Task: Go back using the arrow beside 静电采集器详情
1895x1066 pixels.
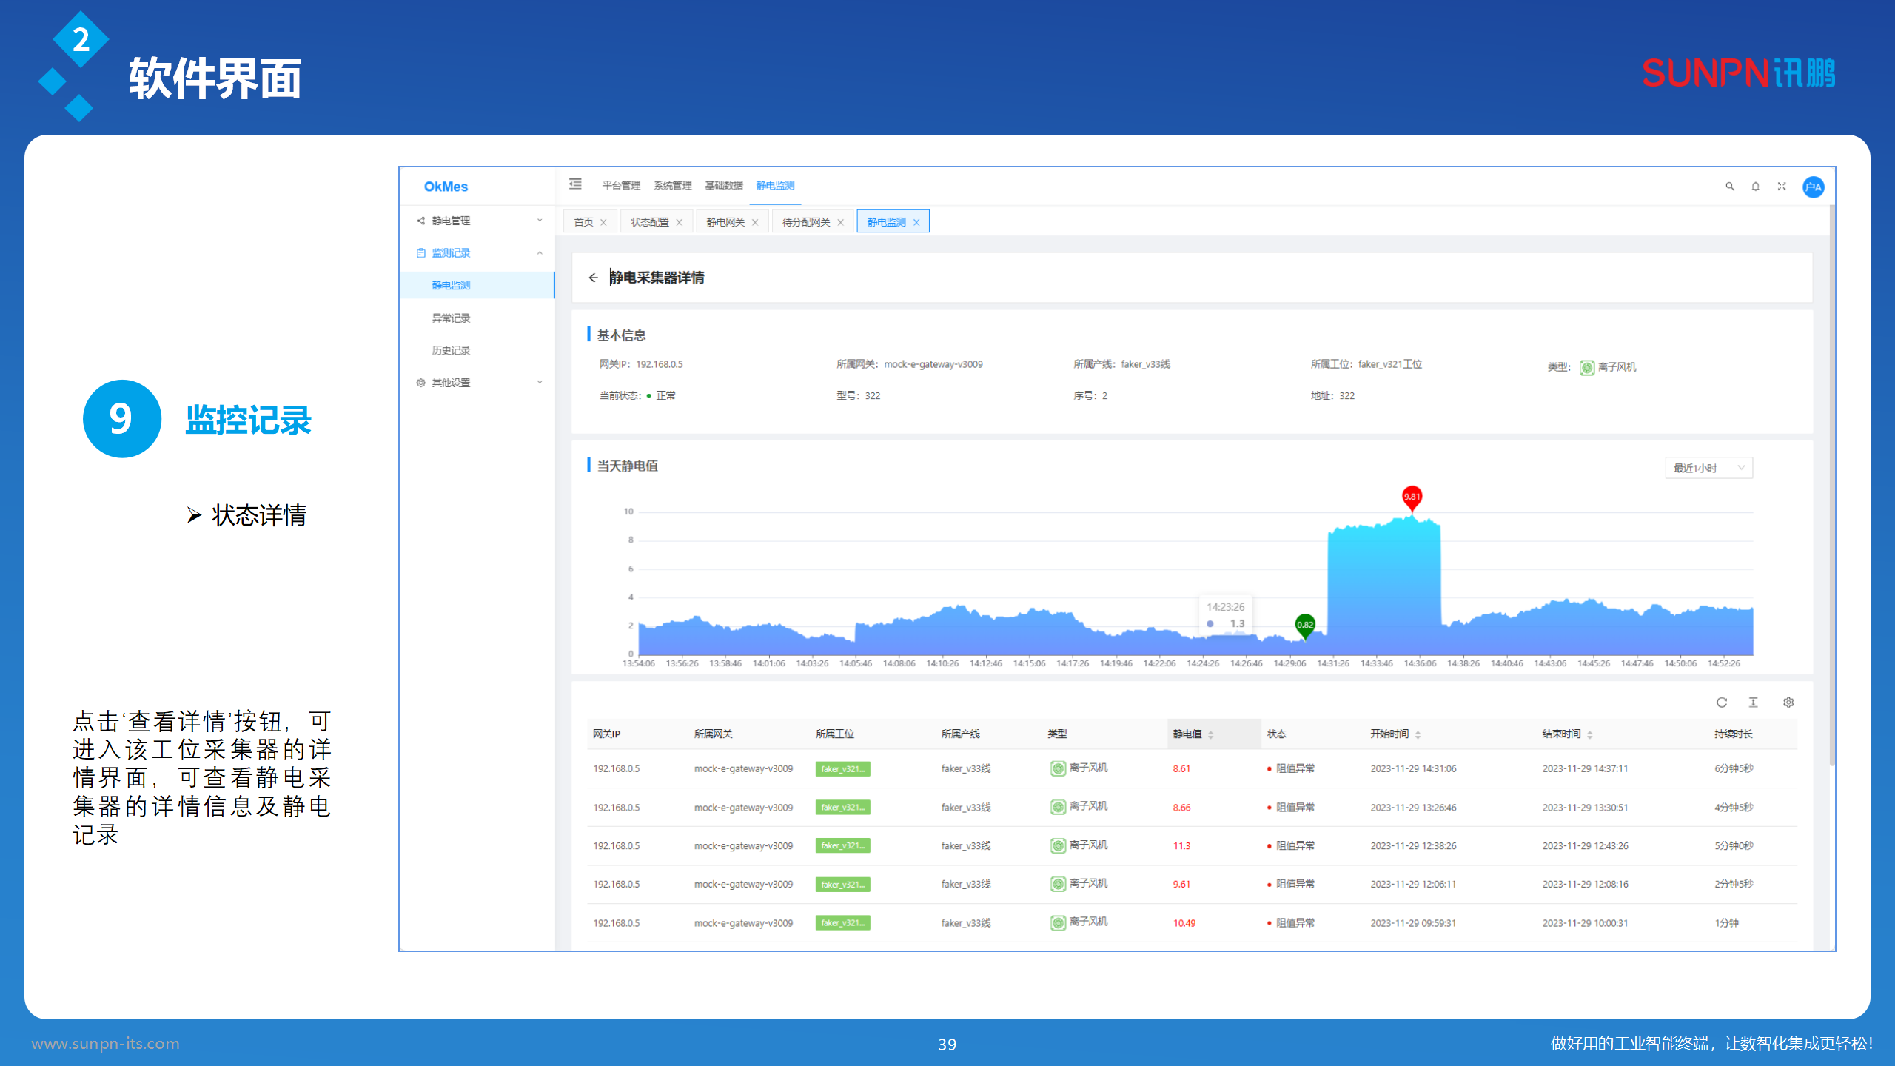Action: point(593,278)
